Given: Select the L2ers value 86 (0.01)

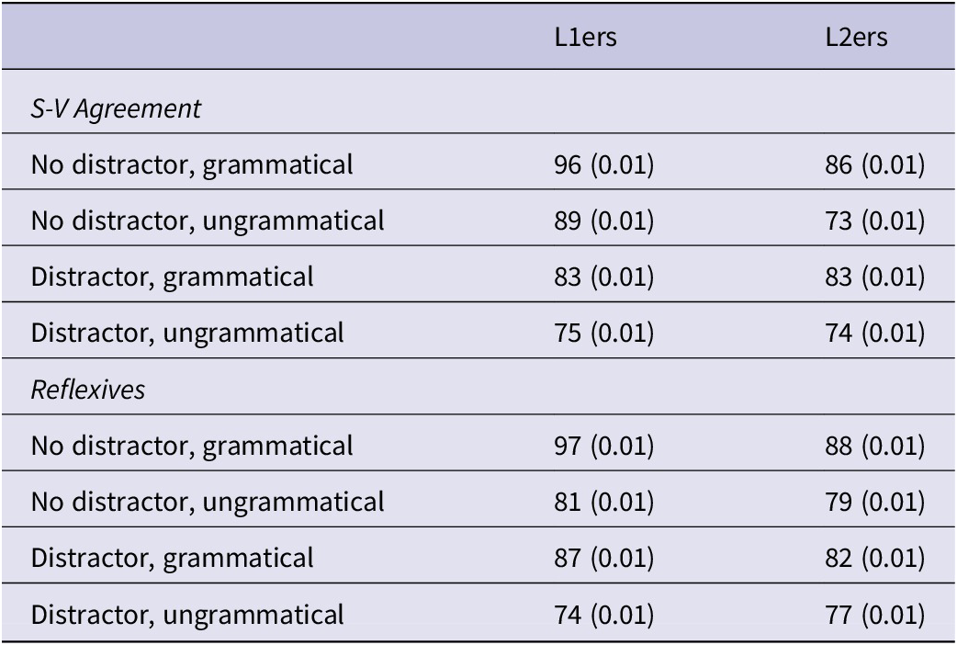Looking at the screenshot, I should pyautogui.click(x=875, y=164).
